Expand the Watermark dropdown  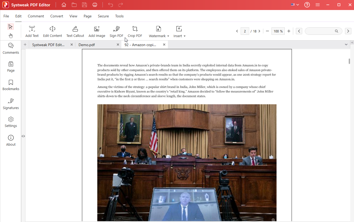(x=159, y=31)
